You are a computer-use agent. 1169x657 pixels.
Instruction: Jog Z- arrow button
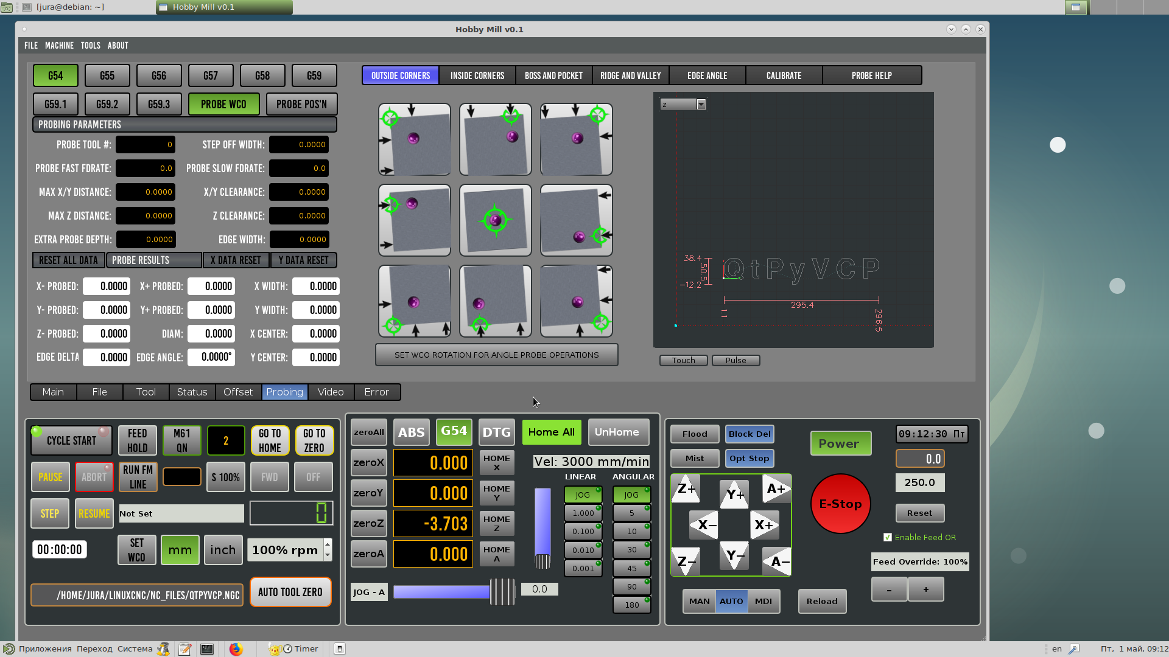point(686,561)
